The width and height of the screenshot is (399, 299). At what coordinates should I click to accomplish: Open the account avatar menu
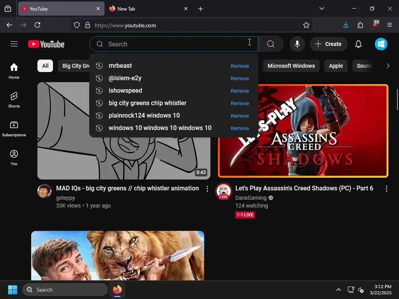[x=381, y=44]
